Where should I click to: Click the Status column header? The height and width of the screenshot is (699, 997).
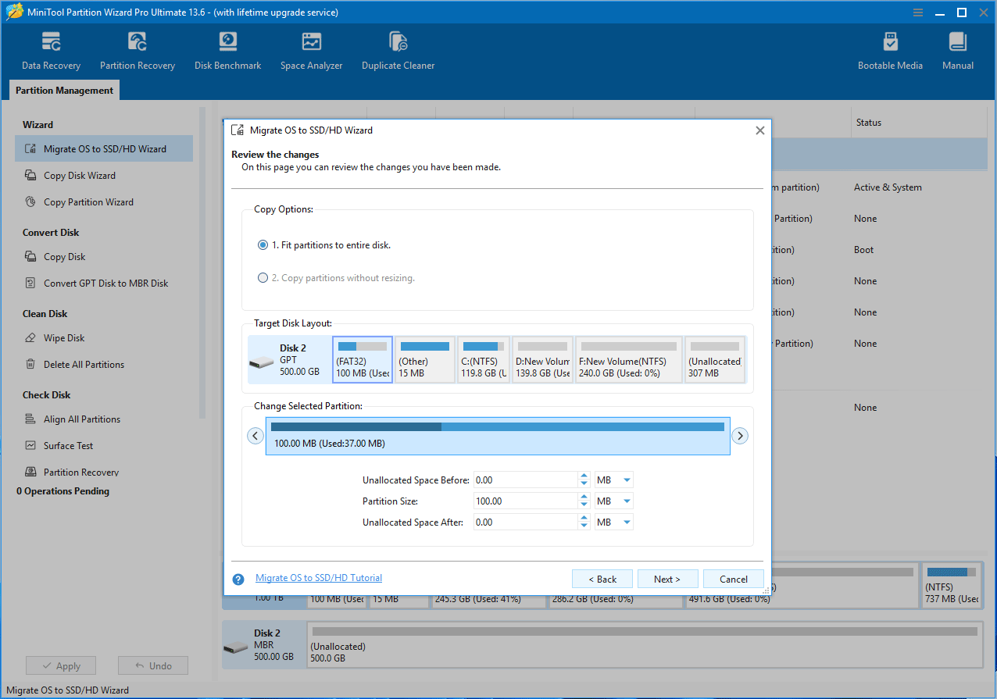click(x=868, y=123)
